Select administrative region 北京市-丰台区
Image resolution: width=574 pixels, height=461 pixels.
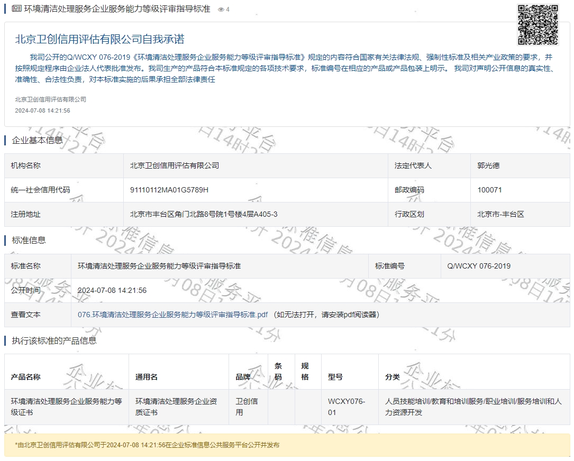(500, 214)
